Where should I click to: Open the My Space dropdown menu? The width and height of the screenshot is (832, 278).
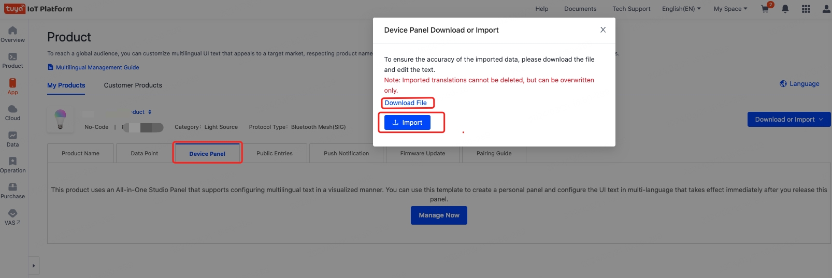(x=730, y=9)
